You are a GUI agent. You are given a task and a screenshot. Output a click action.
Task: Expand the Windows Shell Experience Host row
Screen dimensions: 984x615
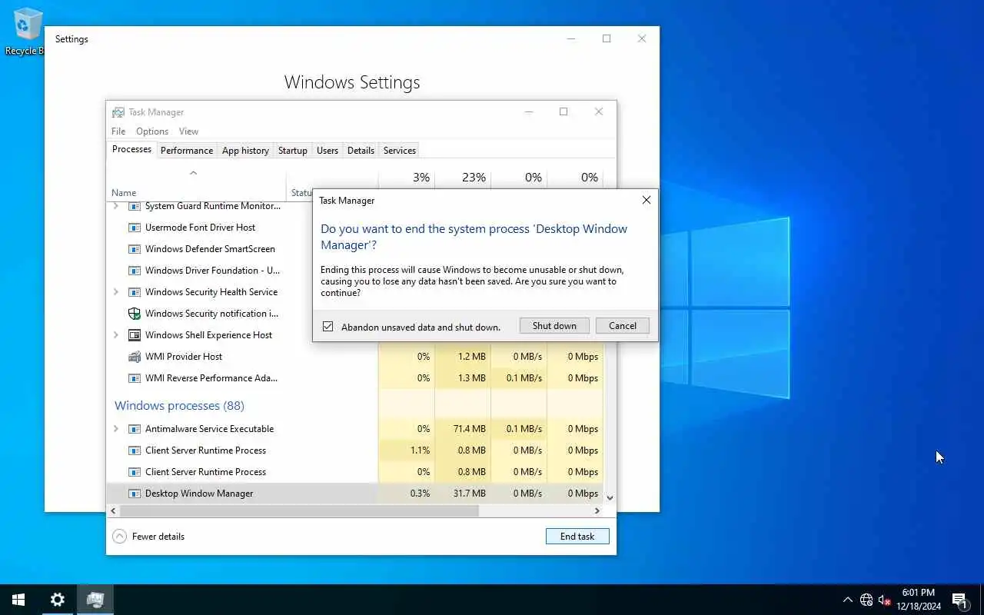point(116,335)
